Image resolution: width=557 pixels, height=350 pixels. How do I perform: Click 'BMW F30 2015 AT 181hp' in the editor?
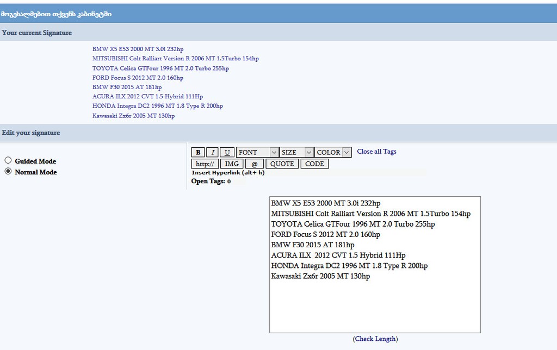(313, 245)
